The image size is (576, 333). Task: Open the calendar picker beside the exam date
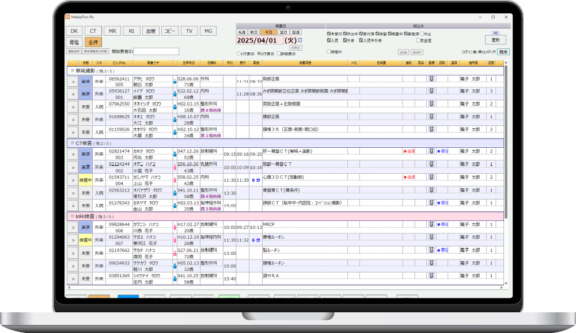300,40
